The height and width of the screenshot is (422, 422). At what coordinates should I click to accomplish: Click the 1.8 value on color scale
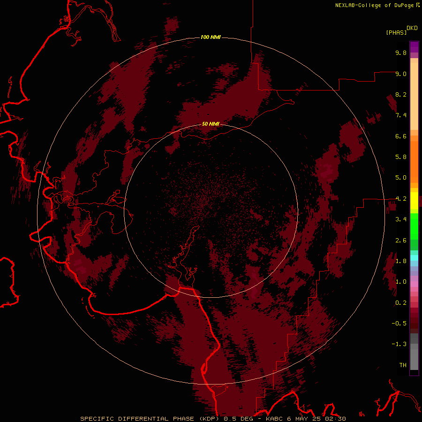coord(401,261)
